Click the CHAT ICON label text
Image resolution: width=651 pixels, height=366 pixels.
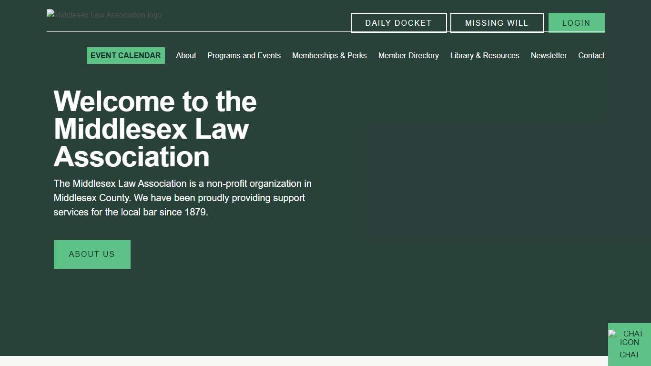pyautogui.click(x=630, y=338)
